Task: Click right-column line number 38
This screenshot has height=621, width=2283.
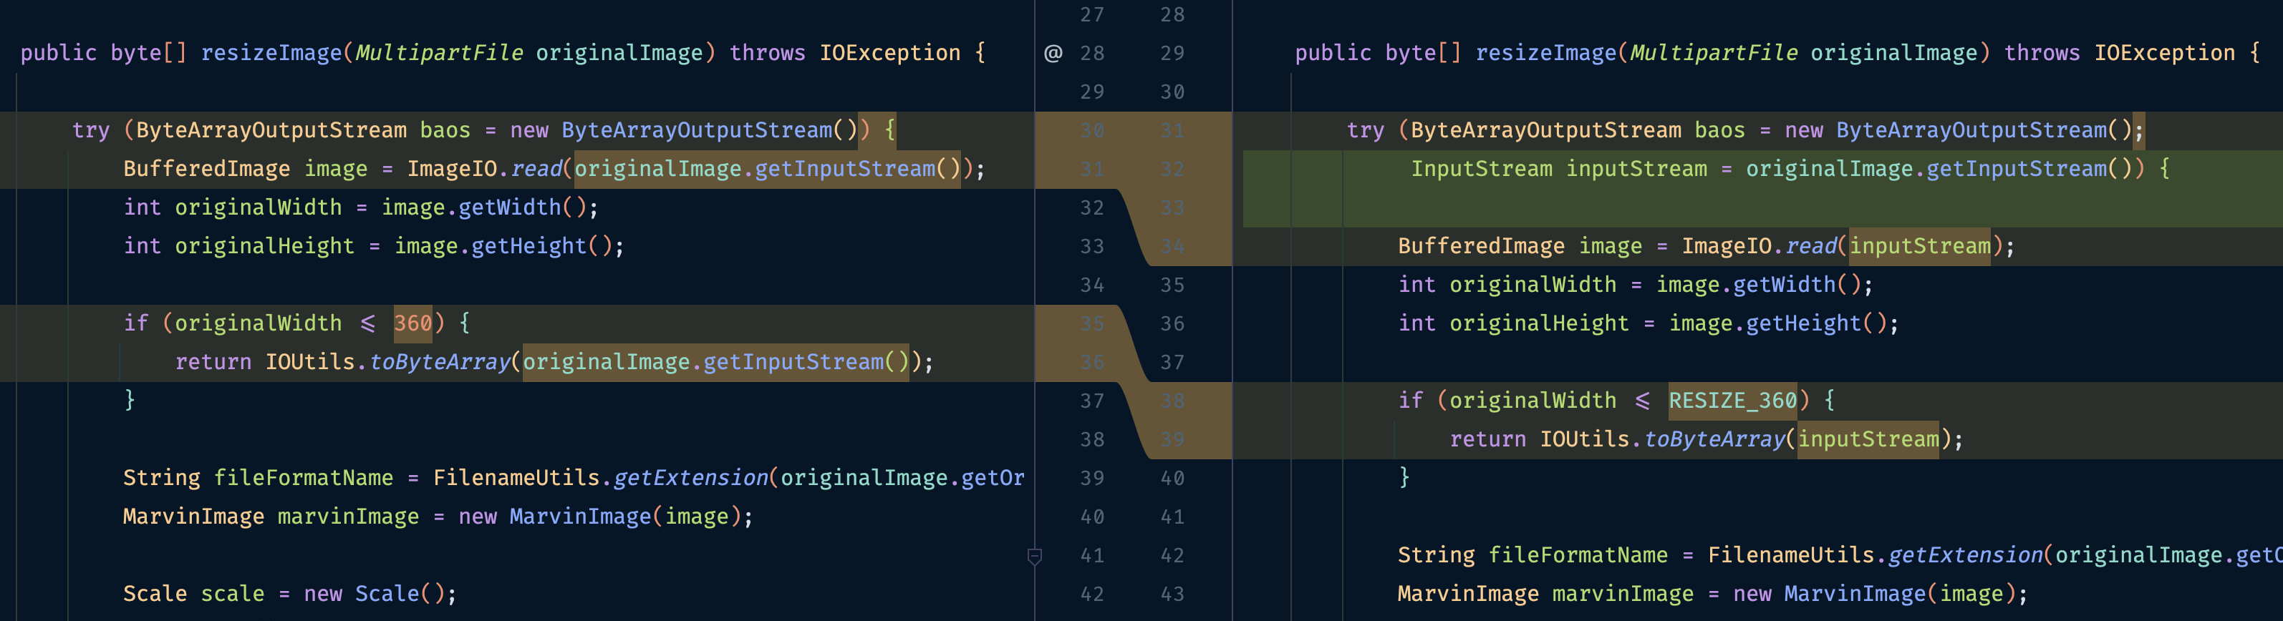Action: pyautogui.click(x=1172, y=401)
